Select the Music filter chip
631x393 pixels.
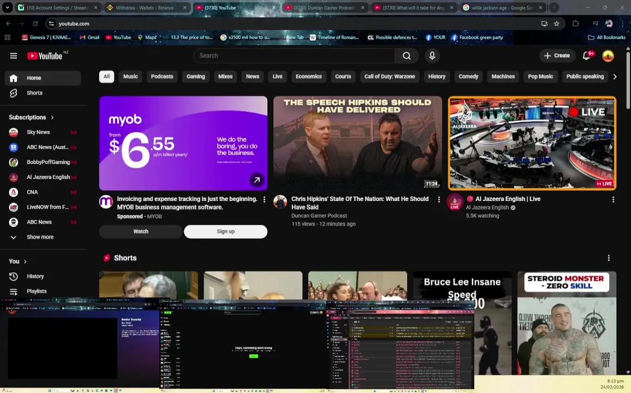pos(130,76)
